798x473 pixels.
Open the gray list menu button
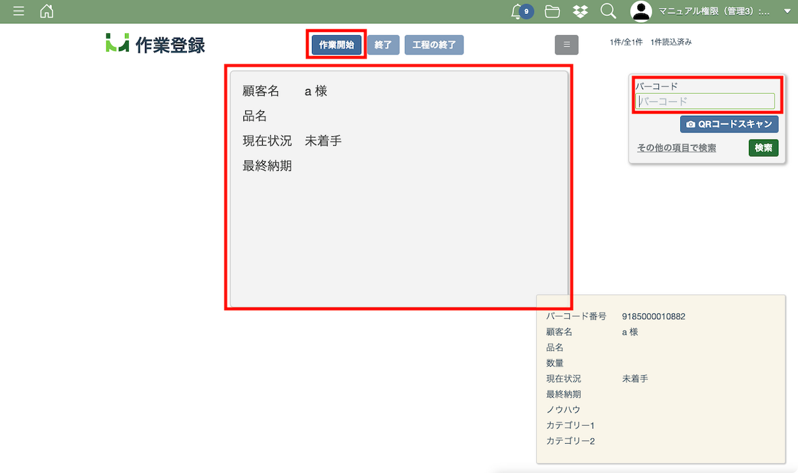(567, 45)
